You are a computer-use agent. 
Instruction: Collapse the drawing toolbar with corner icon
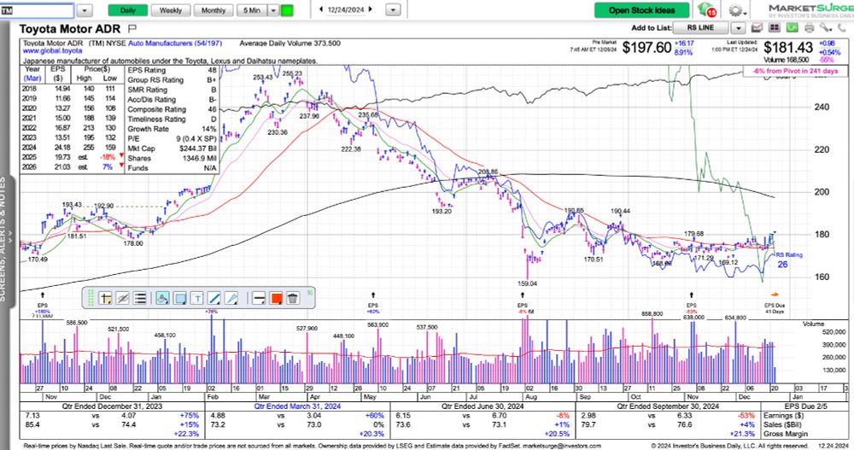[x=310, y=292]
